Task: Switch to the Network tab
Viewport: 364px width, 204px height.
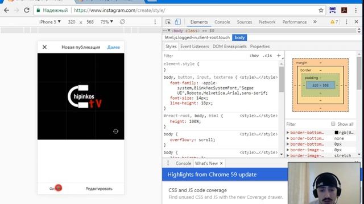Action: point(267,22)
